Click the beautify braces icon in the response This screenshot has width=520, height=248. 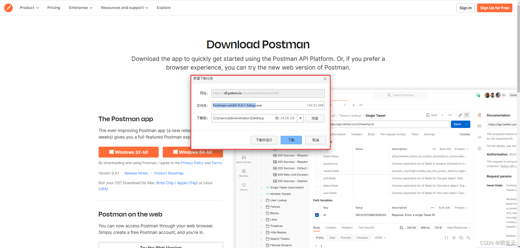pos(446,238)
